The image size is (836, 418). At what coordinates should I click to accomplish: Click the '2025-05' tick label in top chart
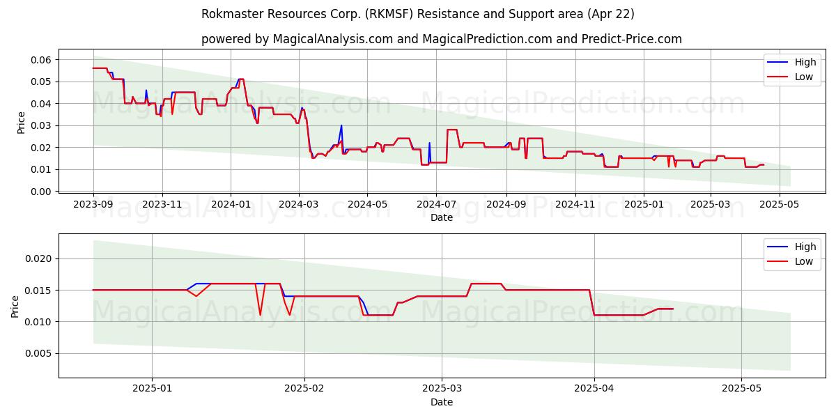779,204
